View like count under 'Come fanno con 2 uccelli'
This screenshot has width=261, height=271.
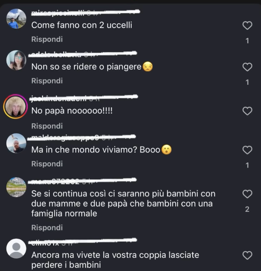pyautogui.click(x=247, y=41)
